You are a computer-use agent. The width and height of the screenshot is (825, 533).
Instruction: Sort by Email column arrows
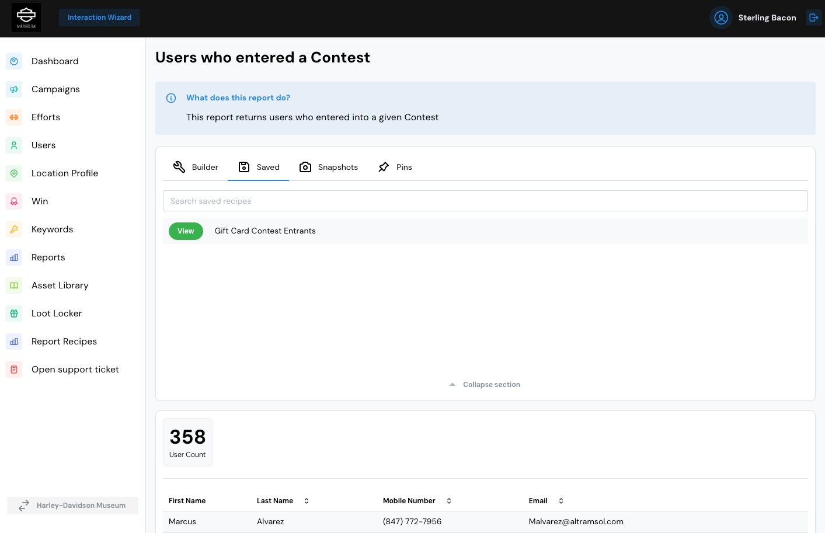coord(561,501)
